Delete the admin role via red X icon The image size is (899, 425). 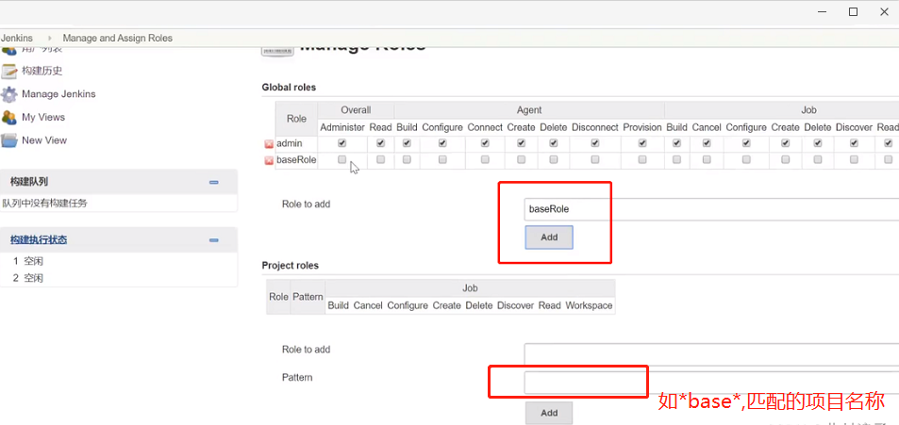click(x=268, y=144)
